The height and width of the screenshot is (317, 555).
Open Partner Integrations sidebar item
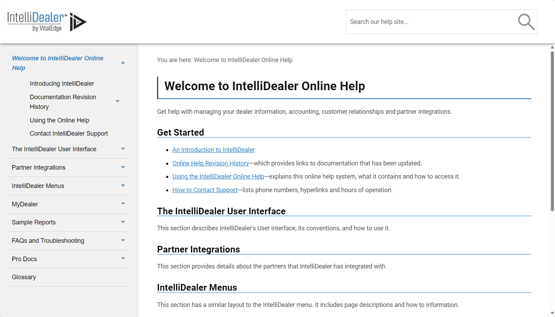(39, 168)
